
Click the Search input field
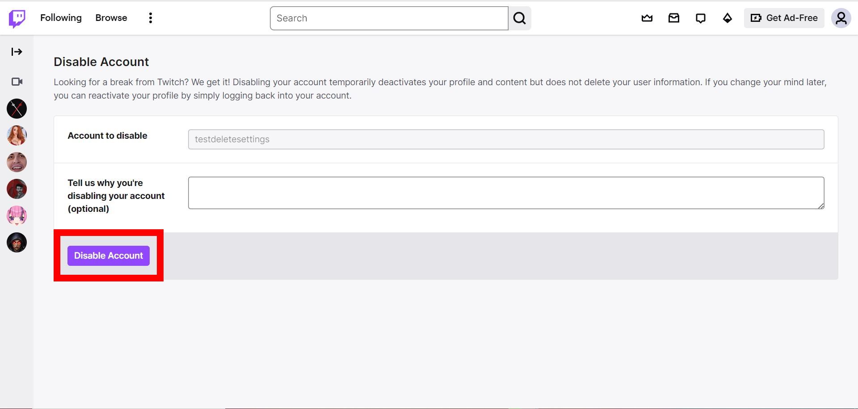point(388,18)
